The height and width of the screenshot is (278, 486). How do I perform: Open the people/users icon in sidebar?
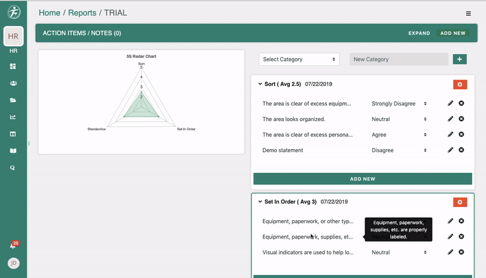tap(13, 83)
